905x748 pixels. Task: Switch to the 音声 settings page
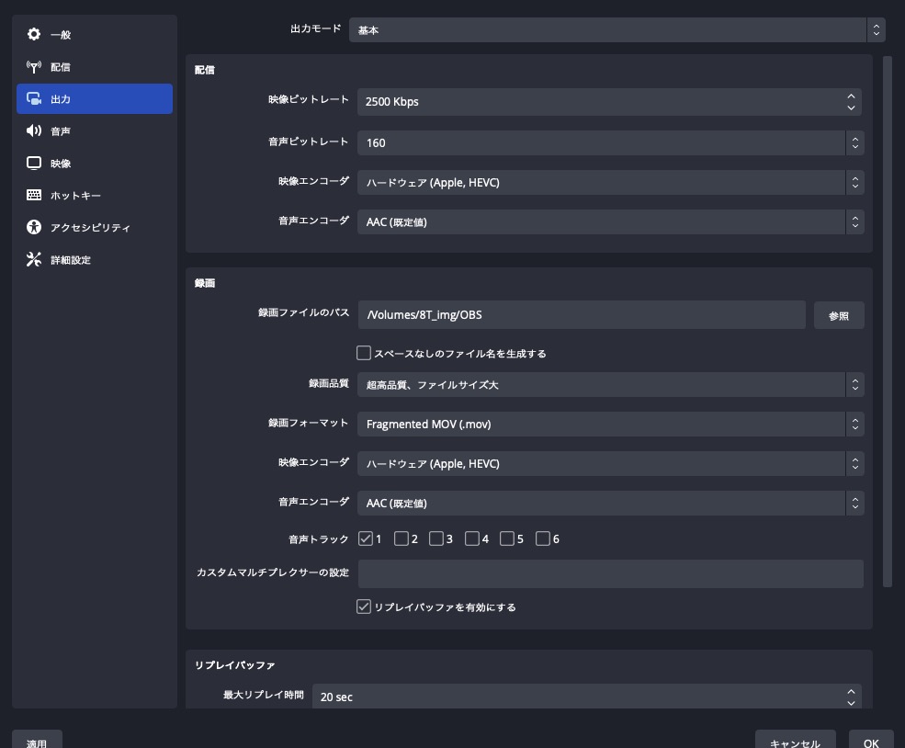tap(95, 131)
